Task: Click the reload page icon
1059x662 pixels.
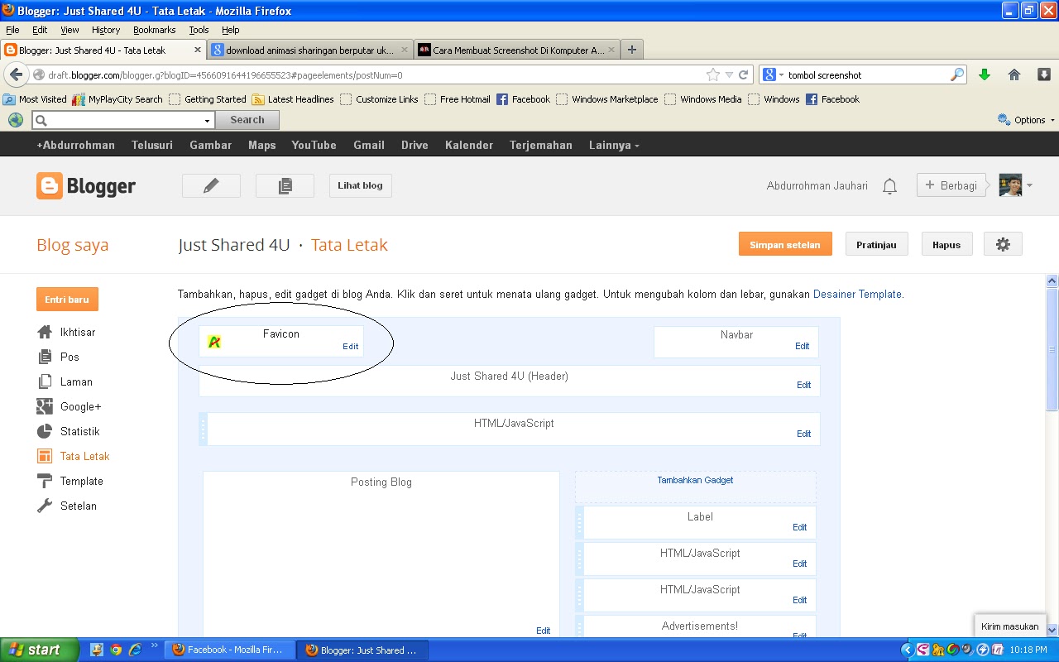Action: click(x=743, y=74)
